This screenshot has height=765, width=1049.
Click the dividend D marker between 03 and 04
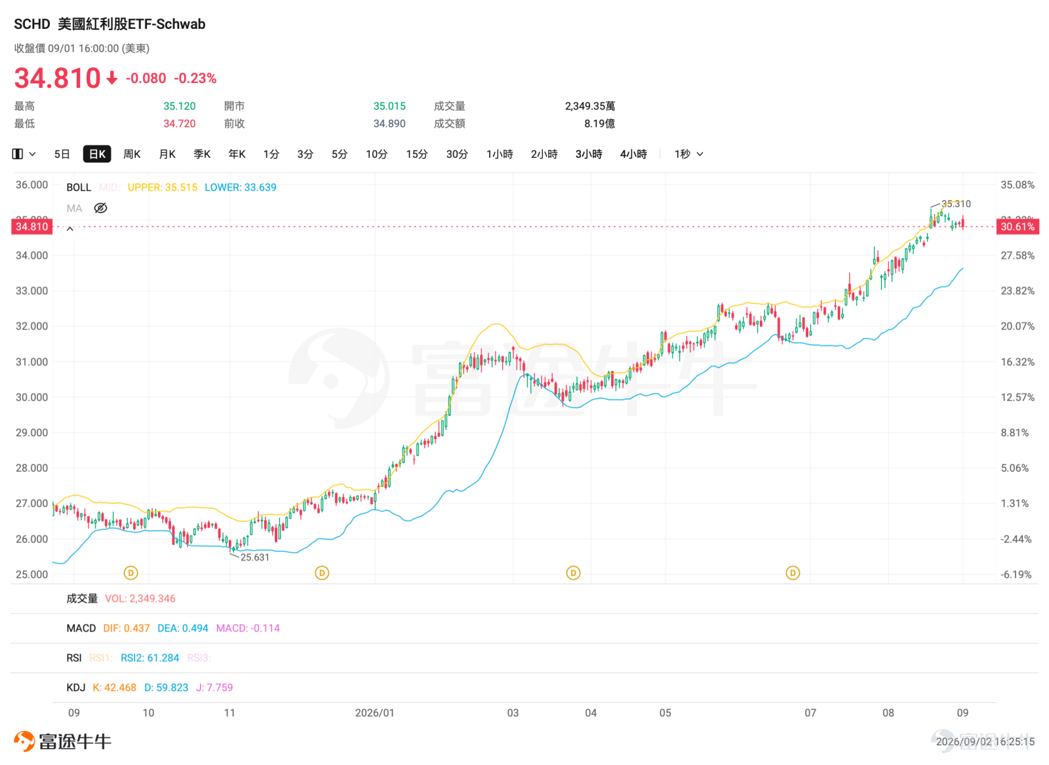click(x=574, y=573)
